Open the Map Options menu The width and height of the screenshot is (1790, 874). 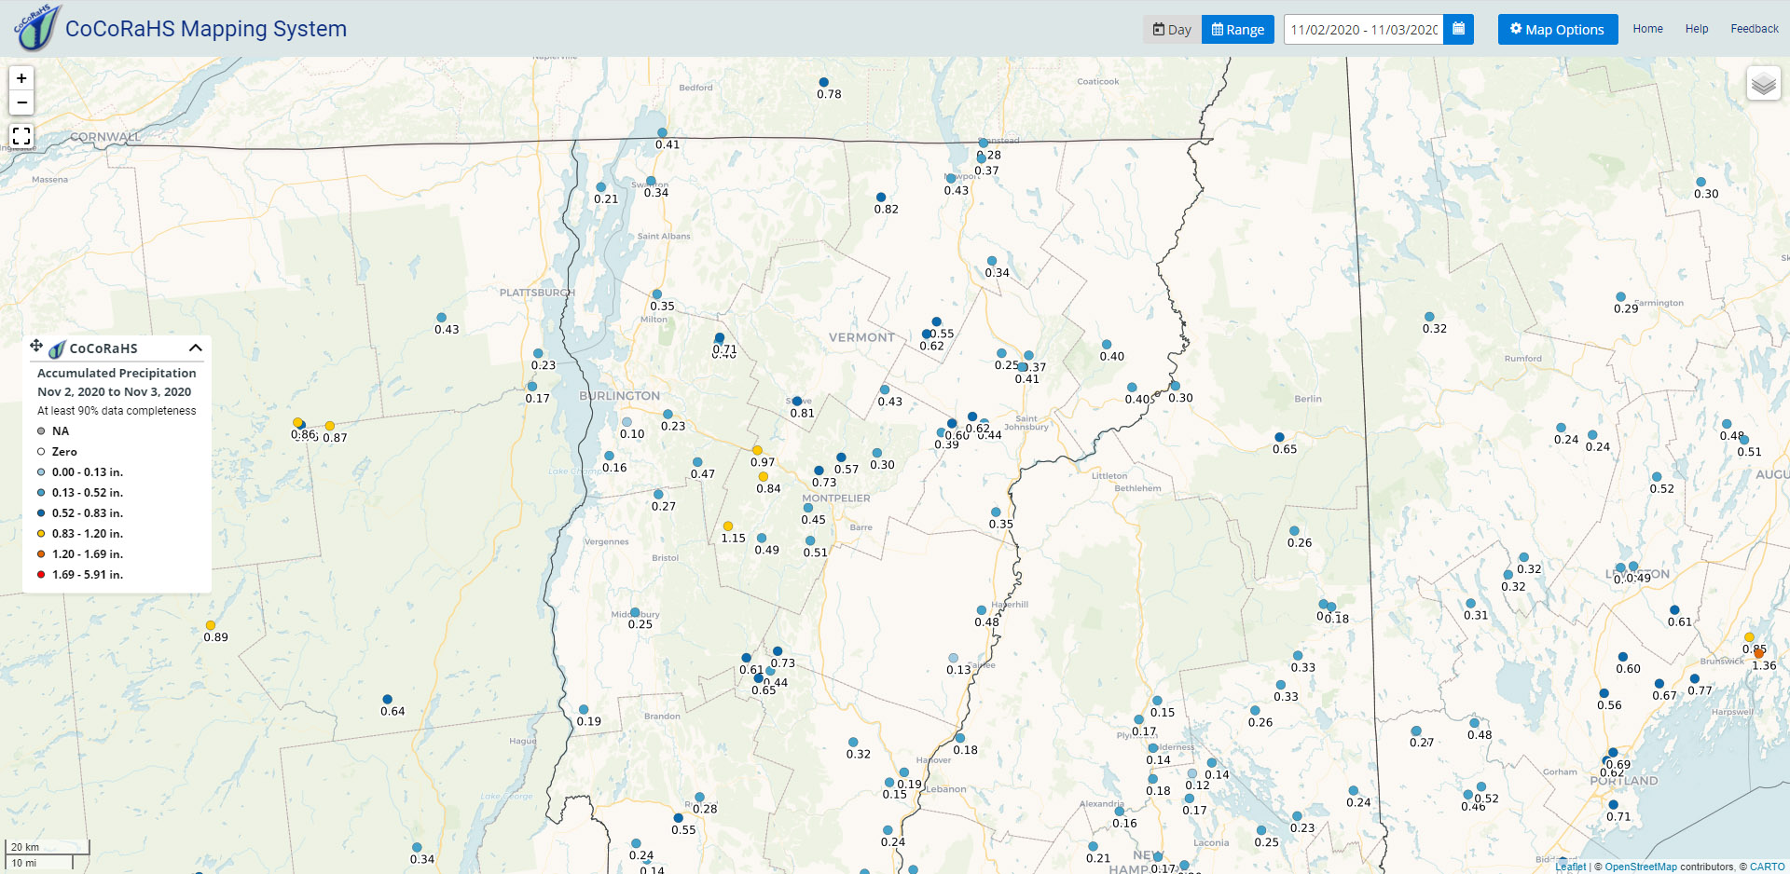1557,30
